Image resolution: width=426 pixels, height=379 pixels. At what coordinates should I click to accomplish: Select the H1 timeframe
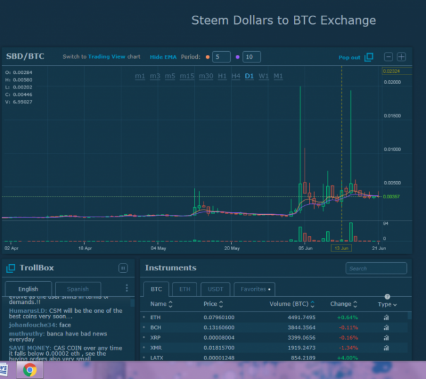pos(222,76)
